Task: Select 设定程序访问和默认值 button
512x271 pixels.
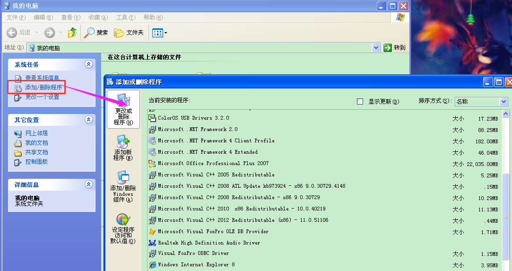Action: pos(123,229)
